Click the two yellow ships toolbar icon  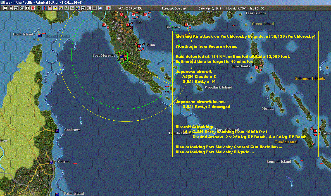[61, 8]
